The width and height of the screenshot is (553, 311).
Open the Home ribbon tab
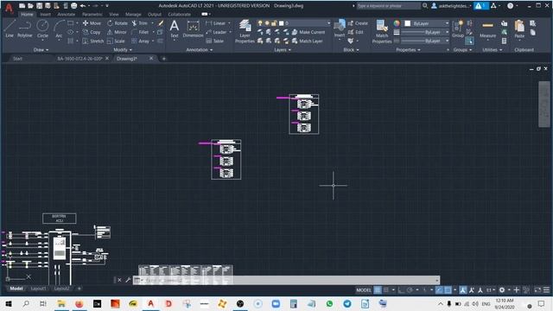pyautogui.click(x=27, y=15)
